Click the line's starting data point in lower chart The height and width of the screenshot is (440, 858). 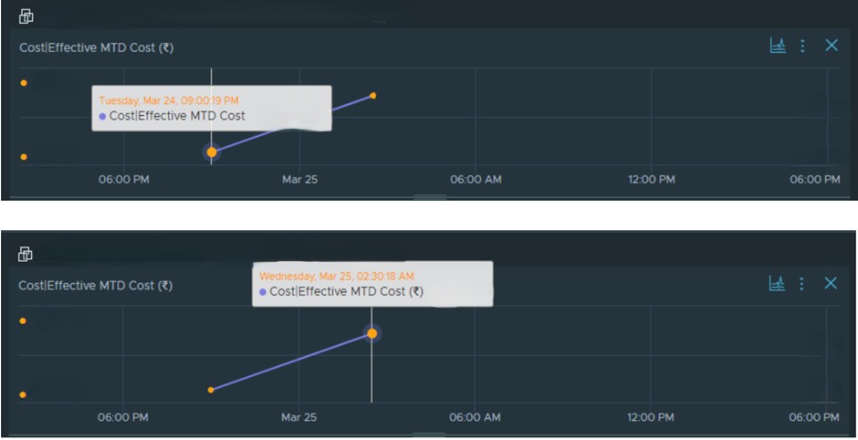[211, 390]
